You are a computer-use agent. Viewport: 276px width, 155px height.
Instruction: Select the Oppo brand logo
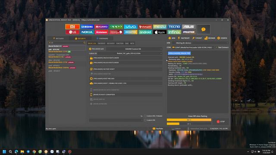tap(116, 27)
